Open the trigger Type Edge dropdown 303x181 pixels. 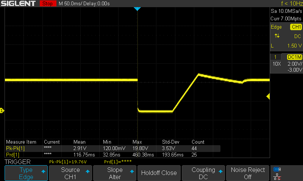26,173
